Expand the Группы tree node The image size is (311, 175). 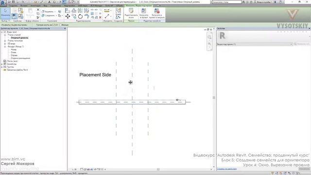(2, 67)
